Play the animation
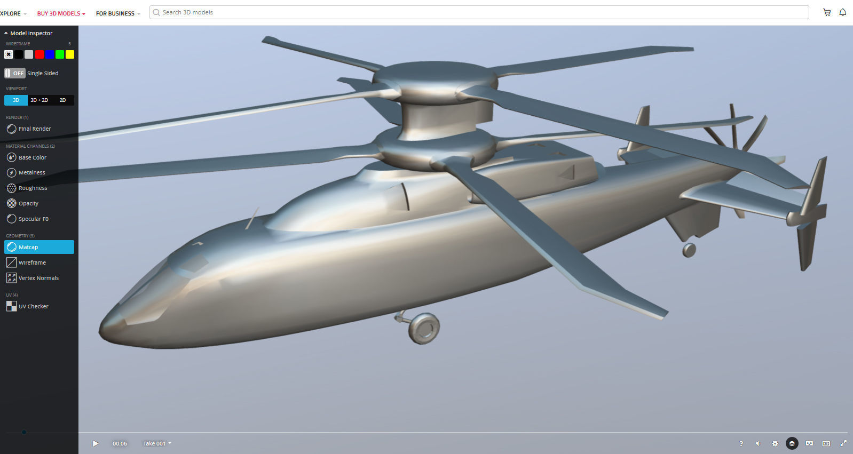The image size is (853, 454). (96, 443)
